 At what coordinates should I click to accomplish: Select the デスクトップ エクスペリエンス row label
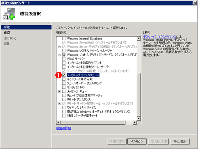83,75
